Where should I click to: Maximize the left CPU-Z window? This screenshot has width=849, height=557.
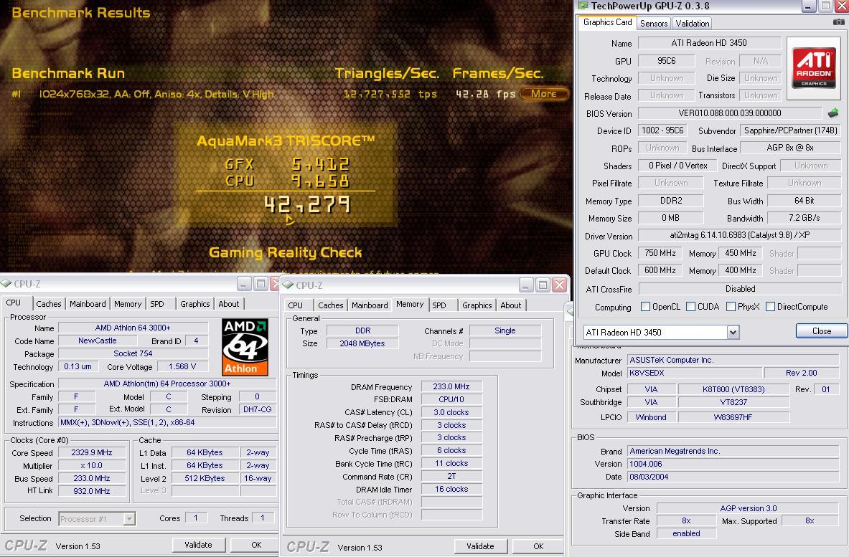[261, 283]
